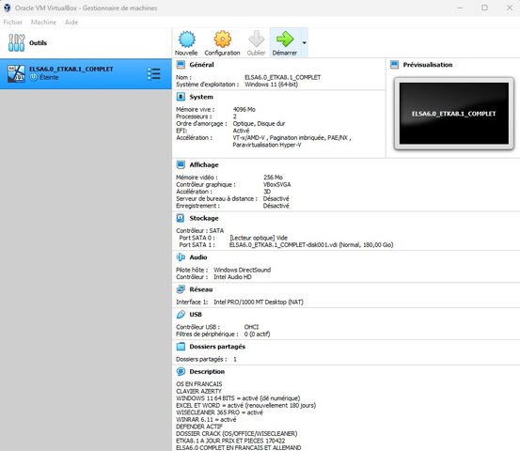This screenshot has height=451, width=520.
Task: Click the System section chip icon
Action: click(x=181, y=97)
